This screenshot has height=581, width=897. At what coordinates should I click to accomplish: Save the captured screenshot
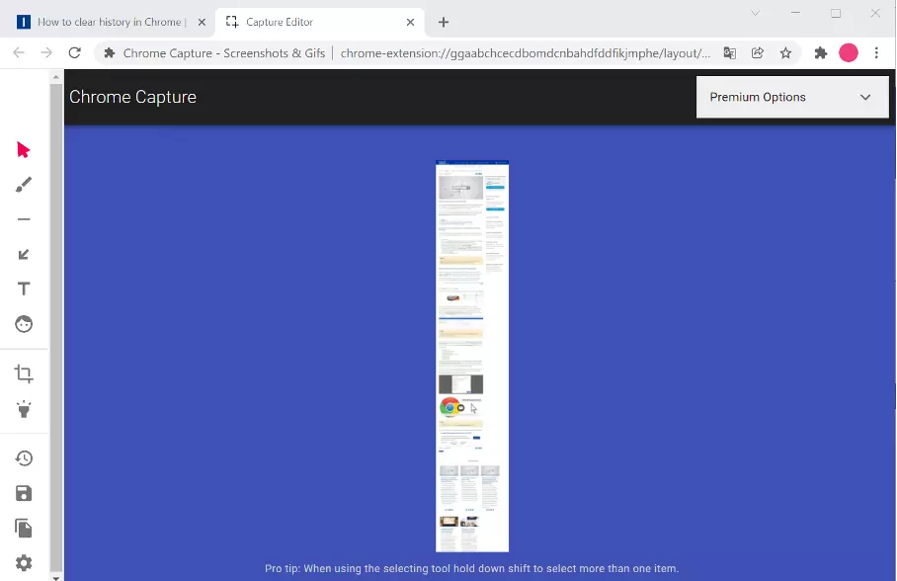coord(24,493)
